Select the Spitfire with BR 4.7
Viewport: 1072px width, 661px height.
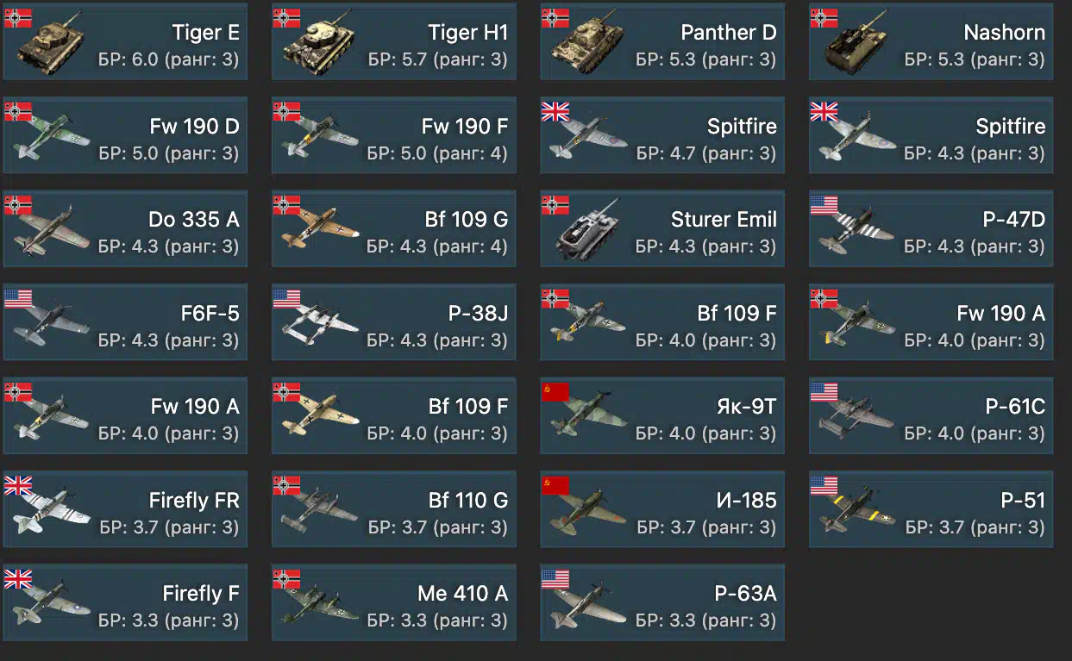(662, 135)
